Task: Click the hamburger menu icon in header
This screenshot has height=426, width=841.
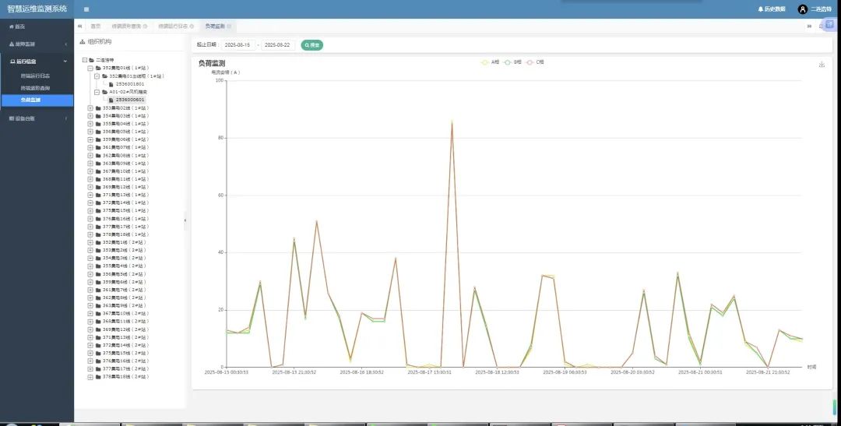Action: tap(86, 9)
